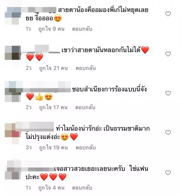This screenshot has width=181, height=195.
Task: Reply to the comment with 4 likes
Action: [82, 188]
